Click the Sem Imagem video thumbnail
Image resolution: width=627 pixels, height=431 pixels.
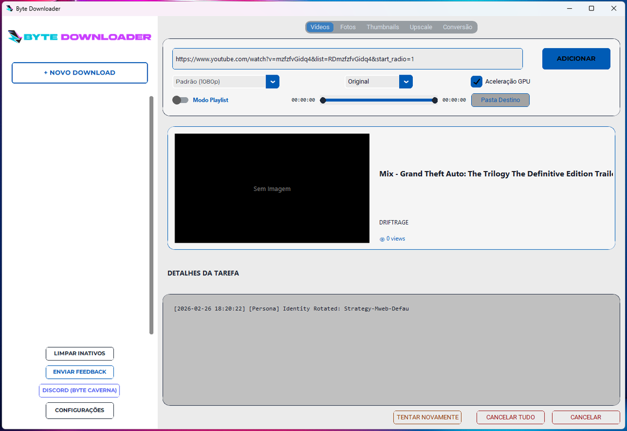pos(272,188)
